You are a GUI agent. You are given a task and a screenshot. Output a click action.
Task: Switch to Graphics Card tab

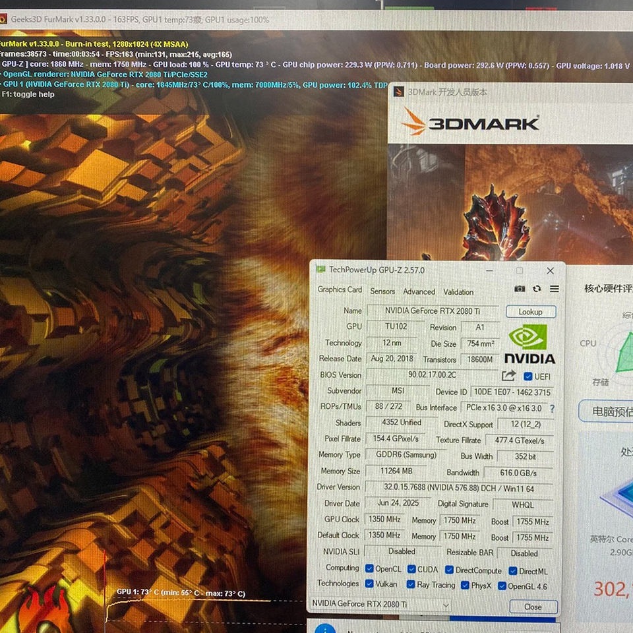[340, 289]
